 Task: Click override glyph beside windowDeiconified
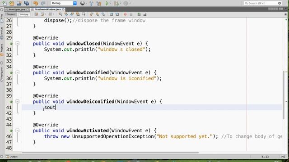point(11,102)
